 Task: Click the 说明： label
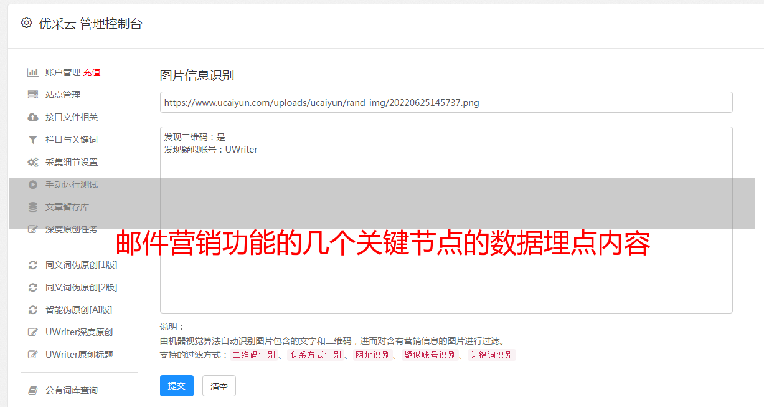172,327
